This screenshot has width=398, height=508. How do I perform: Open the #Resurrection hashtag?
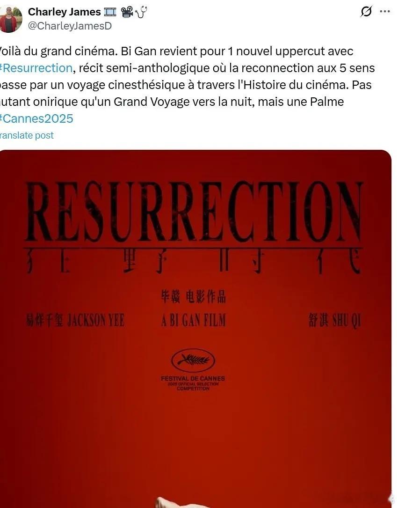pos(36,68)
